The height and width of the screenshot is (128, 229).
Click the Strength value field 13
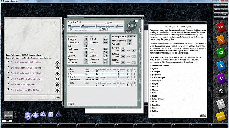86,39
